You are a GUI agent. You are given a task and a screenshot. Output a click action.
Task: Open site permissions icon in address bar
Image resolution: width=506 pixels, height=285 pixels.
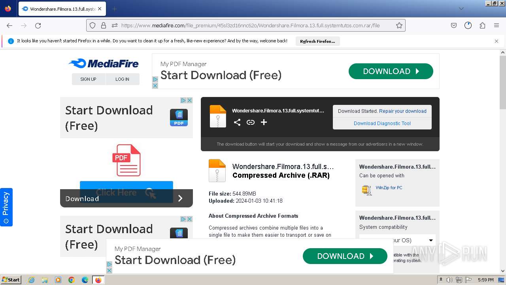115,25
